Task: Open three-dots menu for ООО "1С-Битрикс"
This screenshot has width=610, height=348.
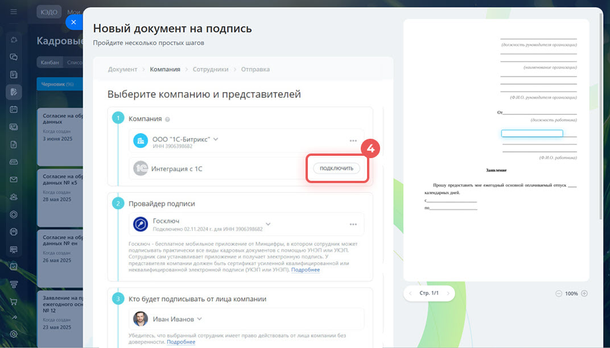Action: [353, 141]
